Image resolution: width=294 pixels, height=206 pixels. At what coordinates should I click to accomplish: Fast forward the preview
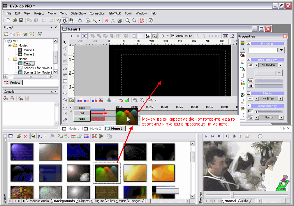[x=213, y=136]
